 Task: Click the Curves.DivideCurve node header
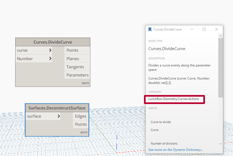coord(53,42)
